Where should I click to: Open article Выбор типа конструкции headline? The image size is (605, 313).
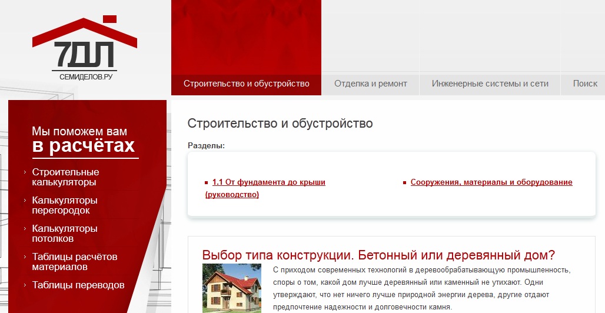click(x=378, y=255)
